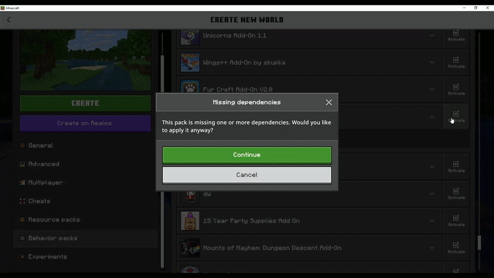Click the Wings++ Add-On pack thumbnail
494x278 pixels.
pyautogui.click(x=190, y=62)
